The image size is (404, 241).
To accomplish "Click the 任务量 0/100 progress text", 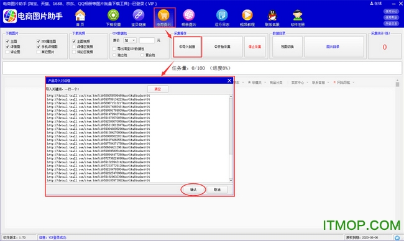I will coord(201,68).
